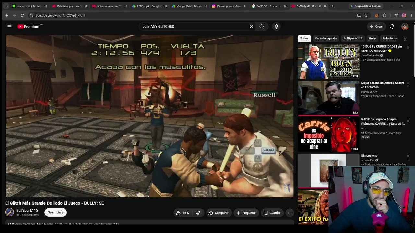
Task: Select the Bully filter chip
Action: (372, 39)
